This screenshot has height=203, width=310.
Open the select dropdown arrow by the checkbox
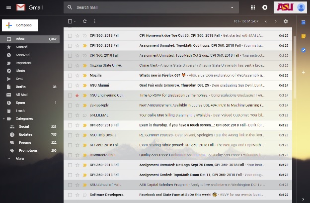pos(75,21)
